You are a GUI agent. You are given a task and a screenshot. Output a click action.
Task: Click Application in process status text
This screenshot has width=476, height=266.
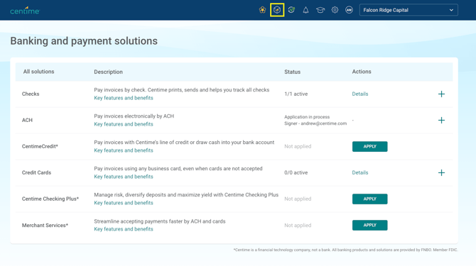(x=307, y=117)
